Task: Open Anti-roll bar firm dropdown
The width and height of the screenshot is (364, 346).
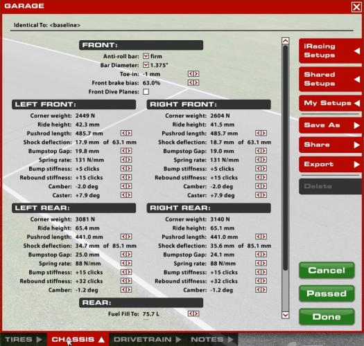Action: pos(146,56)
